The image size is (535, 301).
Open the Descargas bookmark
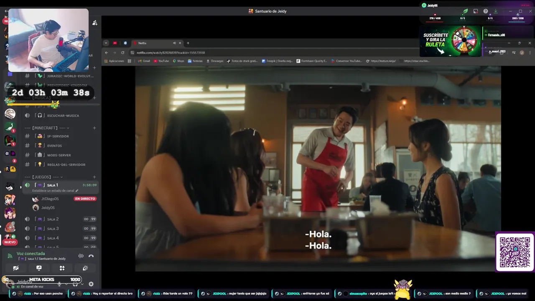(x=215, y=61)
